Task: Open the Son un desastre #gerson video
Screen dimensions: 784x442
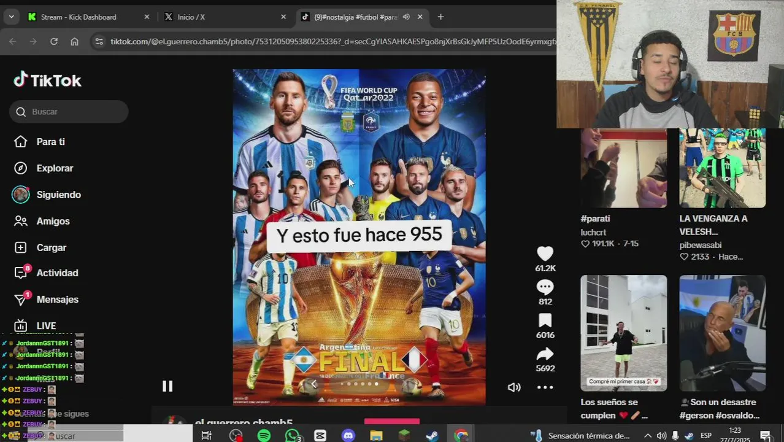Action: click(722, 333)
